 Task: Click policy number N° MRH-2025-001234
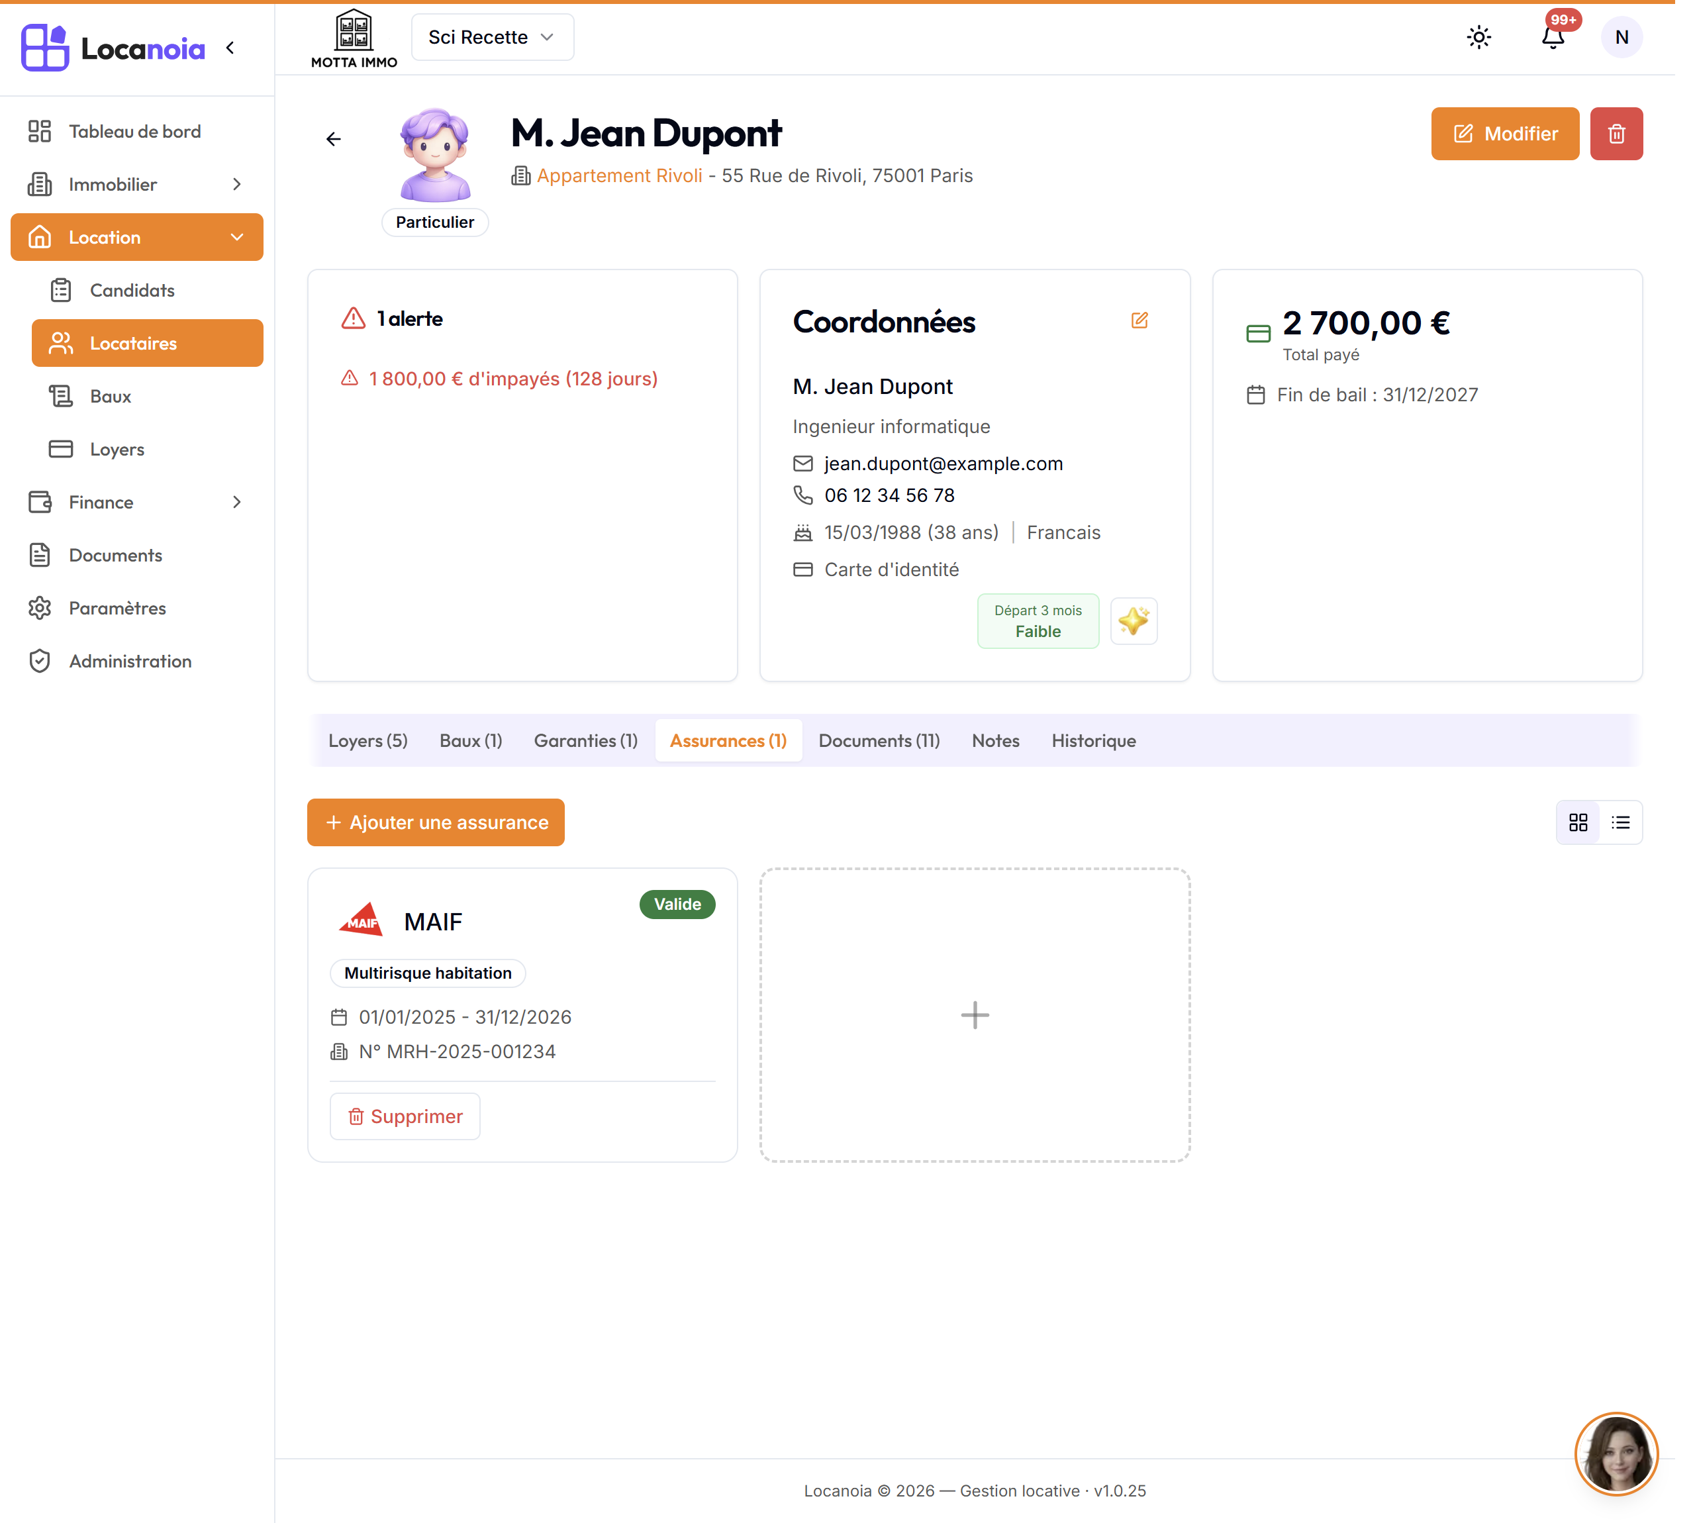[457, 1052]
